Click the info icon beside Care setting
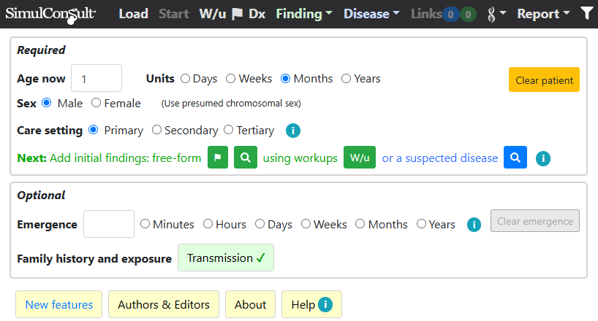The image size is (598, 321). click(x=293, y=131)
